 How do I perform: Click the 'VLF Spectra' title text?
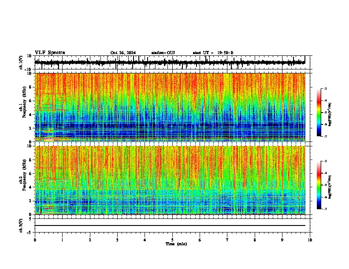pyautogui.click(x=50, y=53)
